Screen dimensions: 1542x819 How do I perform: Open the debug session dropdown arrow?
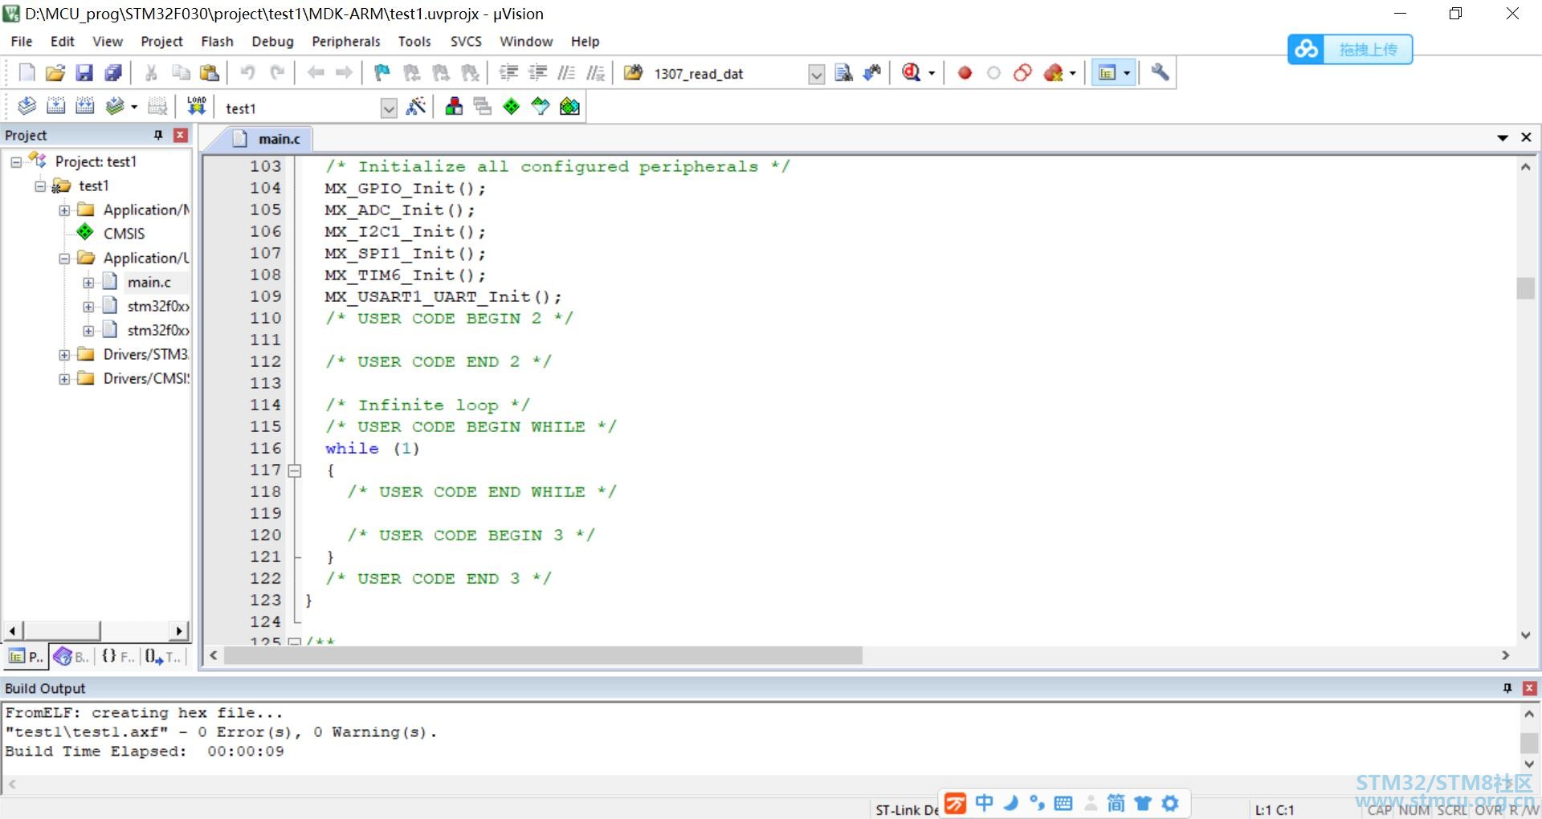pyautogui.click(x=932, y=73)
